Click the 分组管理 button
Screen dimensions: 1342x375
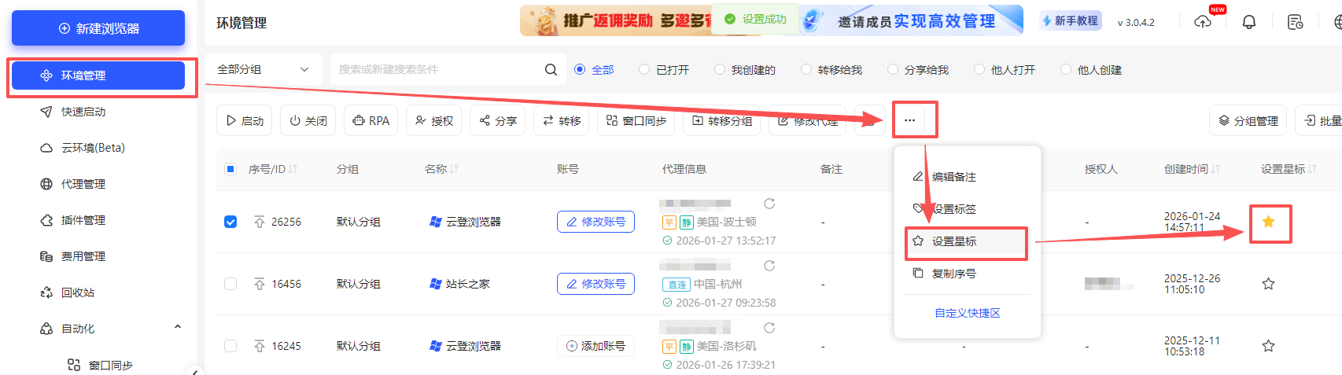(x=1248, y=120)
